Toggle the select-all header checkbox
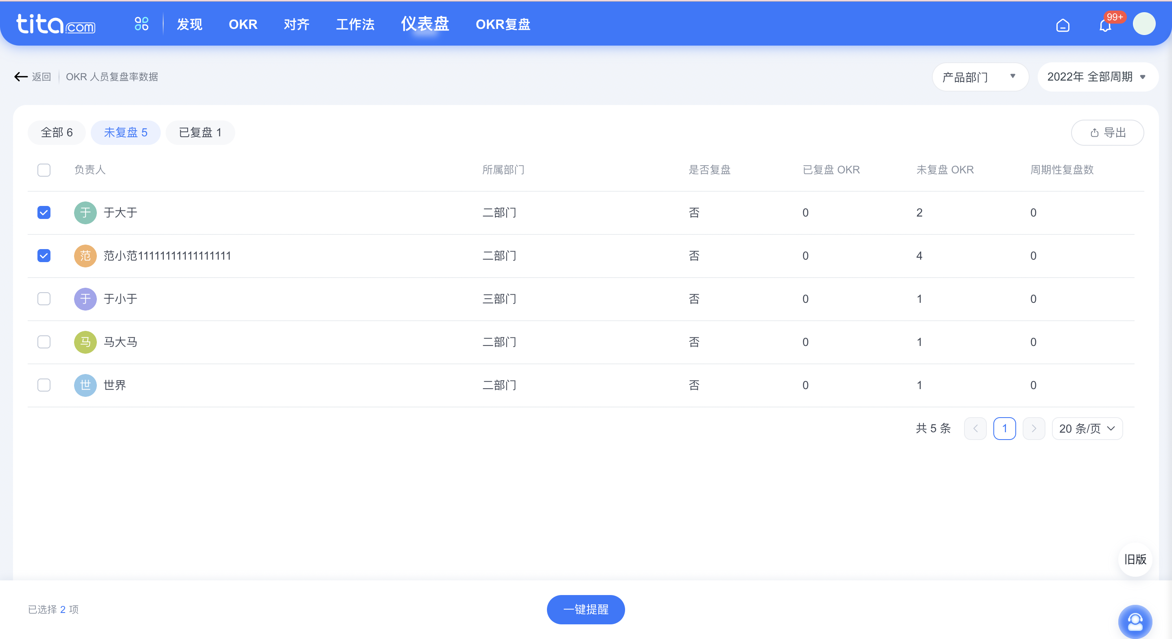 (x=44, y=170)
